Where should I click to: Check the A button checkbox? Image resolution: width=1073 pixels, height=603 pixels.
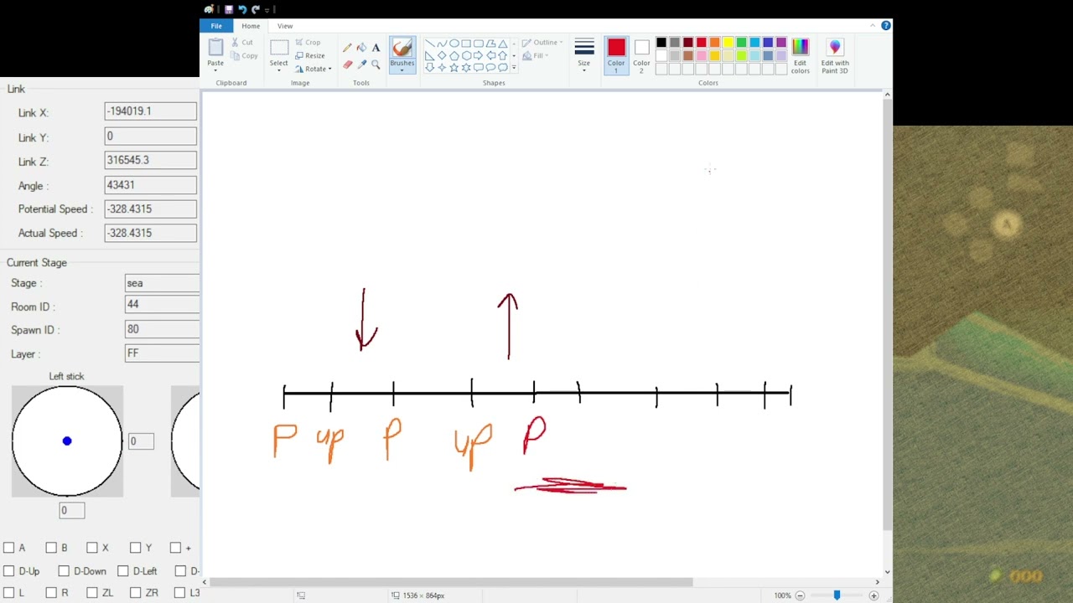(9, 548)
